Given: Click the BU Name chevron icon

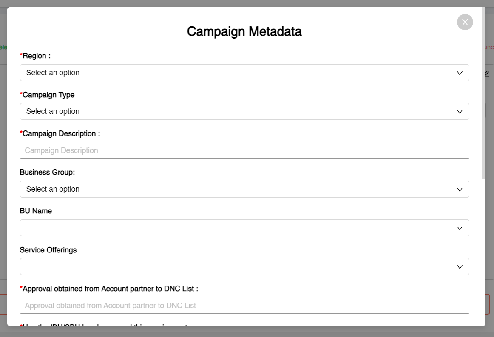Looking at the screenshot, I should [460, 228].
